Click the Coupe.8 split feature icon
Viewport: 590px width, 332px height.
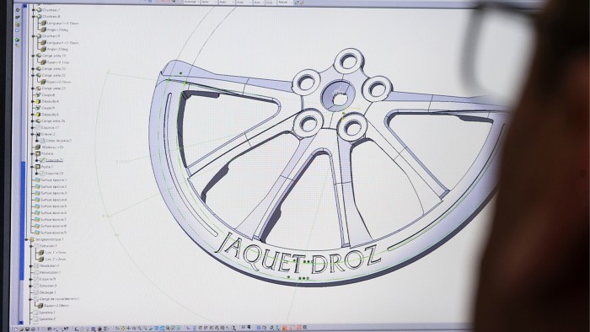38,94
